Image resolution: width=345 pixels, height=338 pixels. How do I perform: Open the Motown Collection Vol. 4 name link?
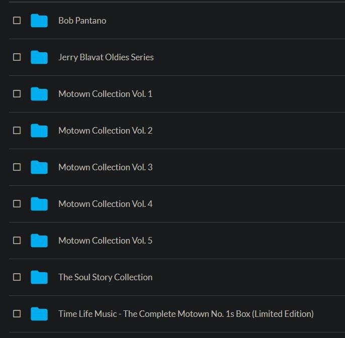105,204
